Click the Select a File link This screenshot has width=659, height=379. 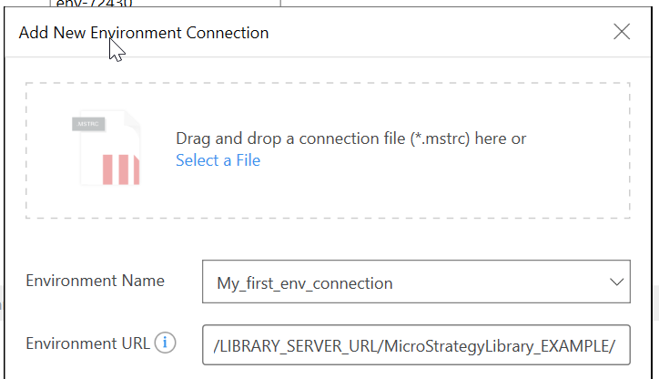218,160
